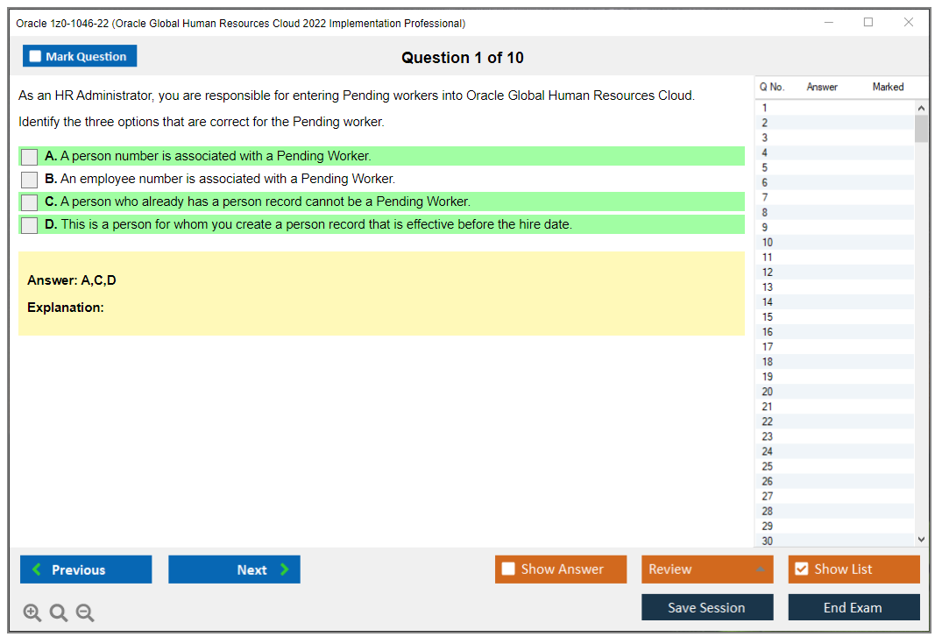Click the question list up scroll arrow

pos(921,107)
